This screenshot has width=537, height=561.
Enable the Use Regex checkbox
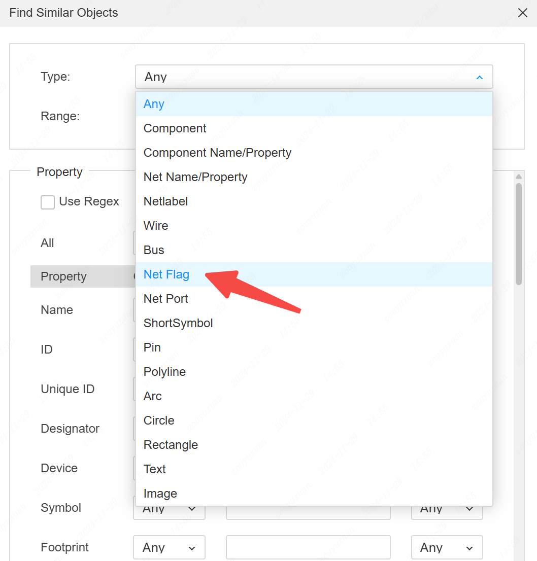click(x=48, y=202)
